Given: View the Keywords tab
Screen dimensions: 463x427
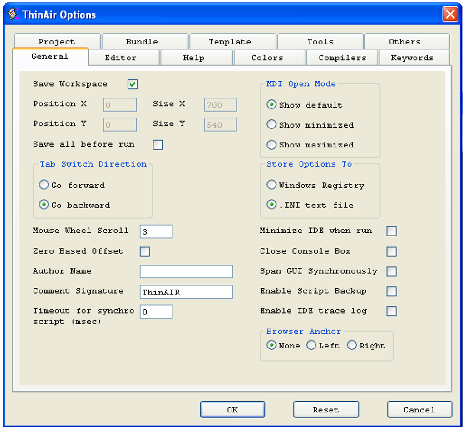Looking at the screenshot, I should [414, 57].
